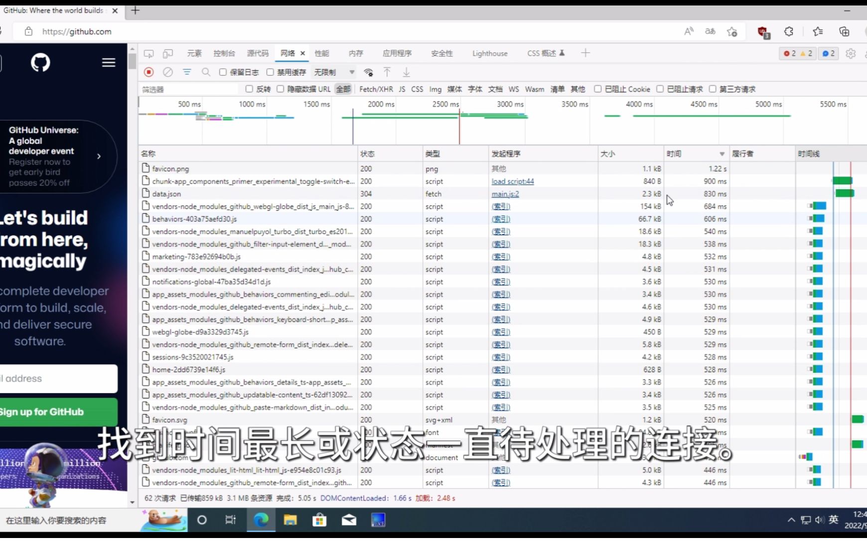Open File Explorer from the taskbar
The image size is (867, 542).
point(290,520)
